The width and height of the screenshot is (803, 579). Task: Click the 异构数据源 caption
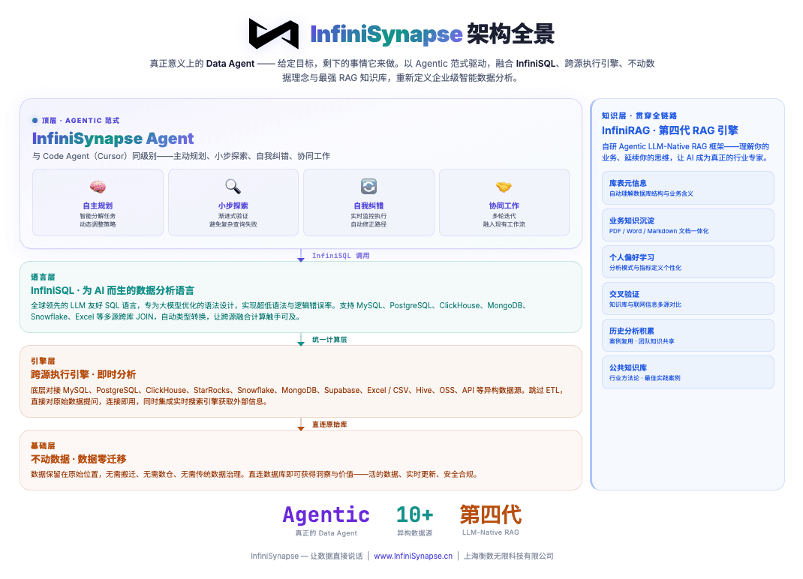[x=415, y=533]
